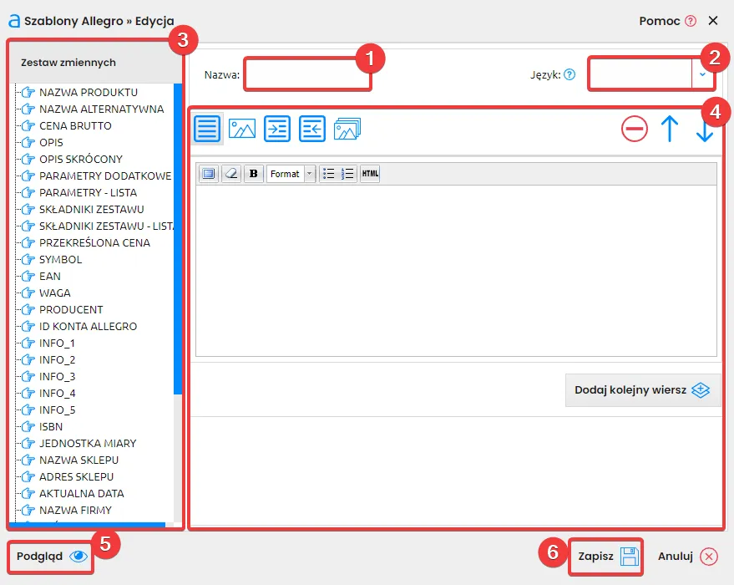The width and height of the screenshot is (734, 585).
Task: Expand the Język language dropdown
Action: 702,74
